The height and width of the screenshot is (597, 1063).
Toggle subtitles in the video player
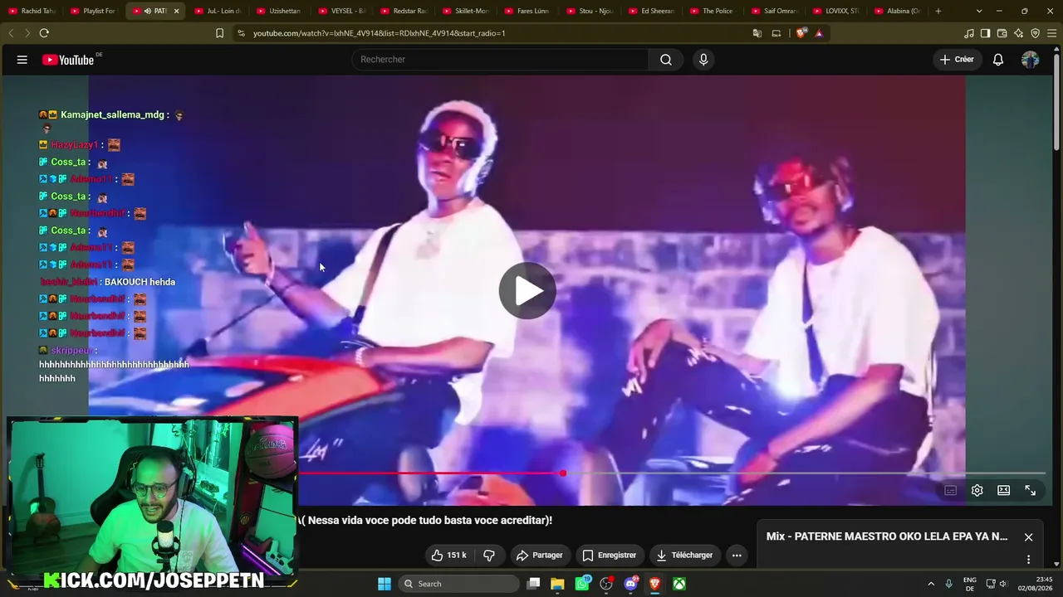[951, 491]
